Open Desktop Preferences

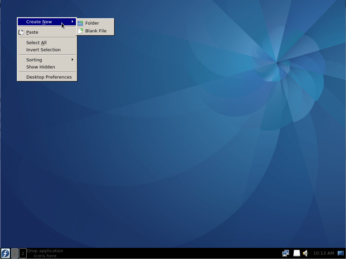[49, 77]
